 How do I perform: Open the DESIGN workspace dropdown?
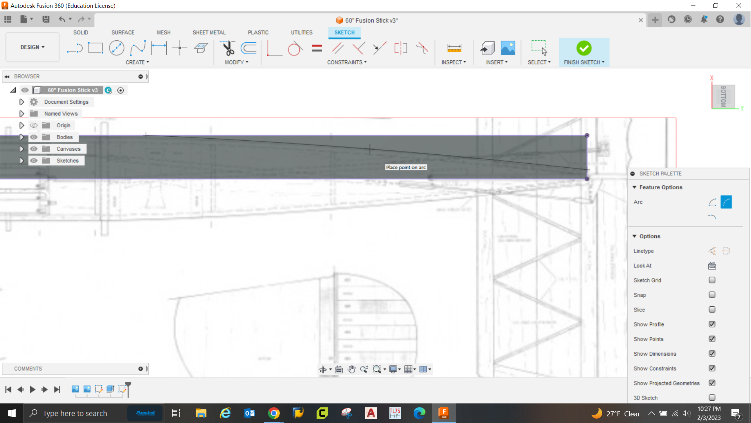tap(32, 47)
